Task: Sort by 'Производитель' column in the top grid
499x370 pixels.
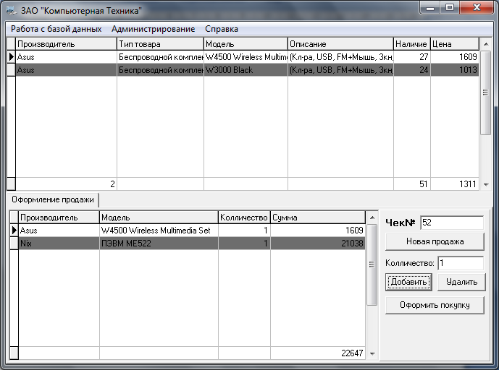Action: click(x=66, y=44)
